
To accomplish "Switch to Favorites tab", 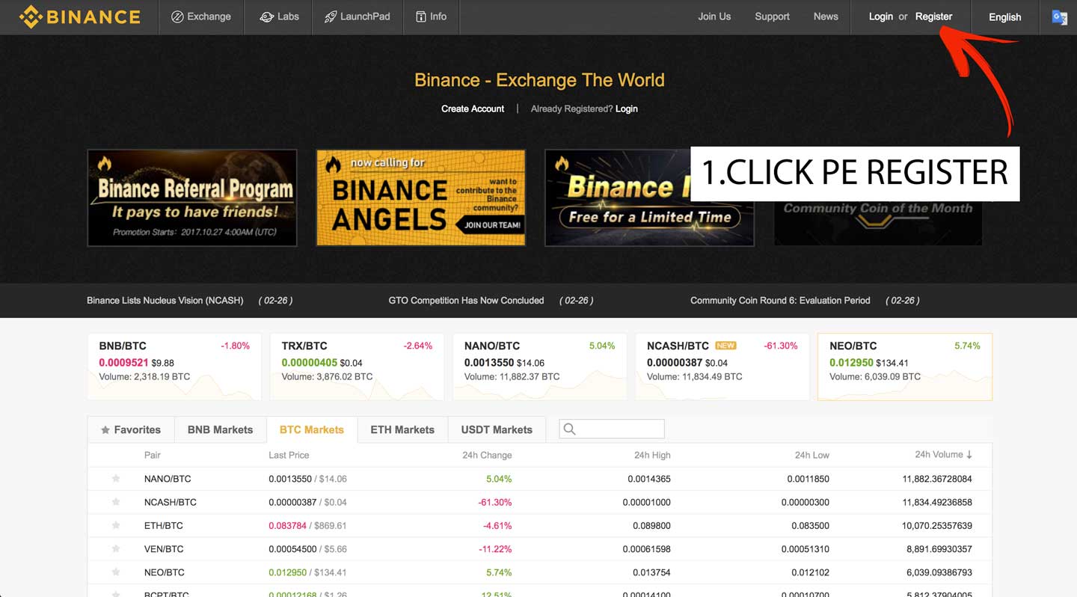I will [x=131, y=429].
